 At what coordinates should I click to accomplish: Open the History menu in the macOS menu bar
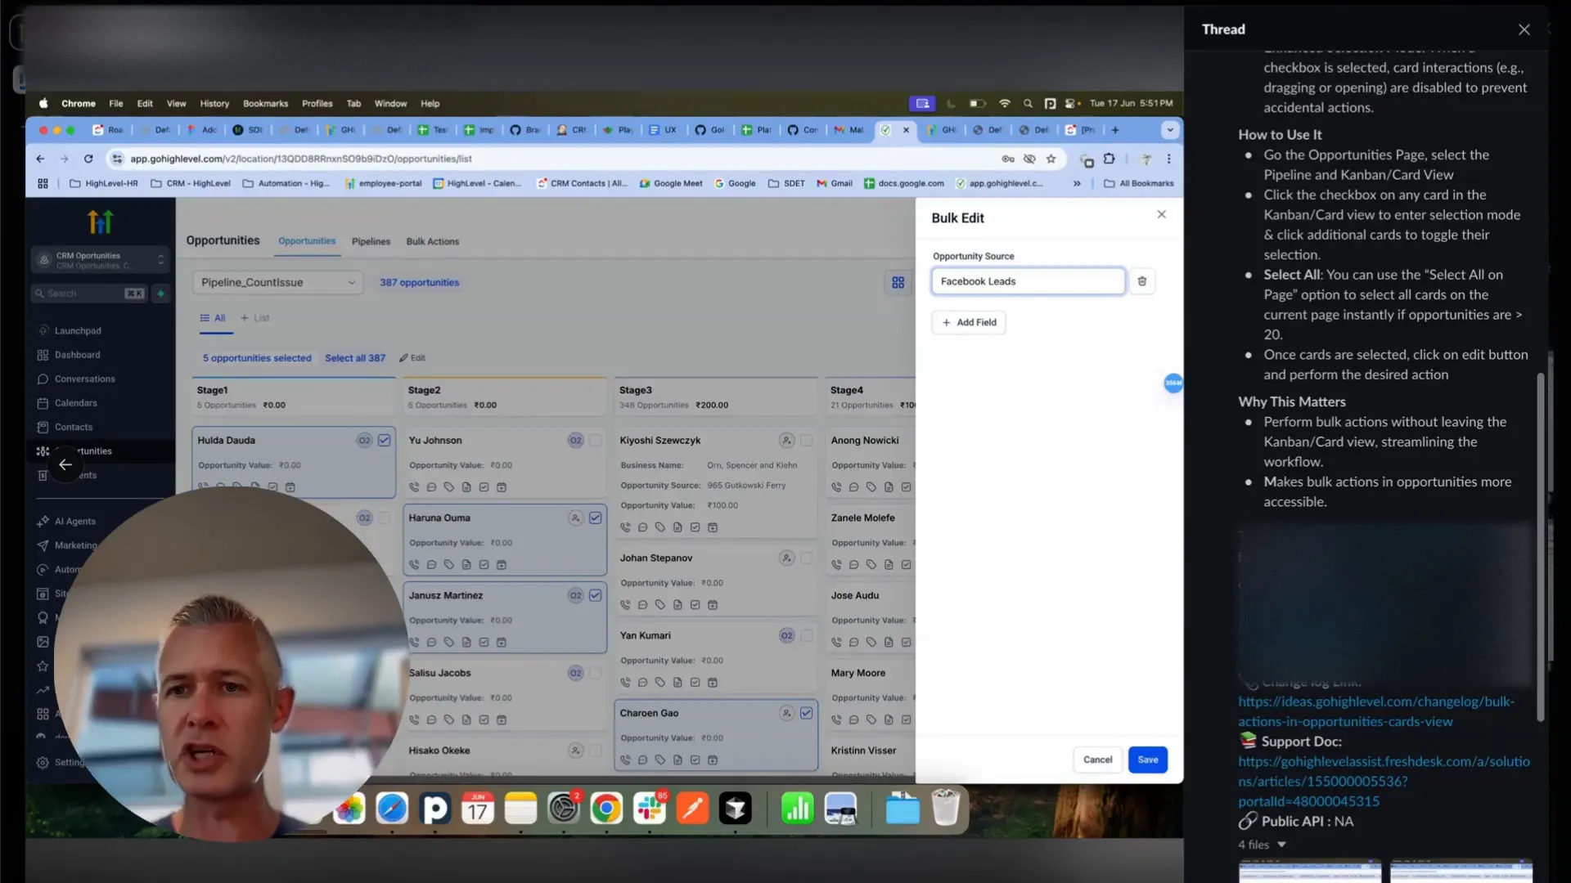coord(214,104)
